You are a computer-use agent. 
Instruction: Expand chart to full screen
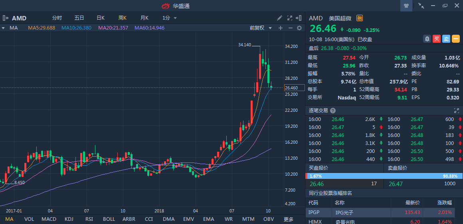290,18
